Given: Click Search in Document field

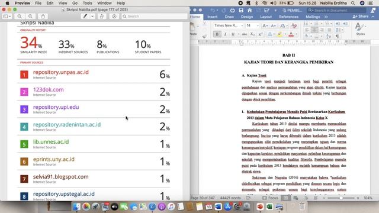Looking at the screenshot, I should pos(336,10).
